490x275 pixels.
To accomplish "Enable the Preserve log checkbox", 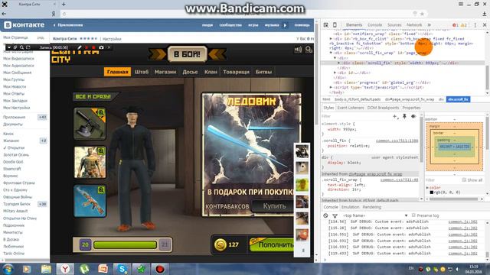I will click(x=413, y=215).
